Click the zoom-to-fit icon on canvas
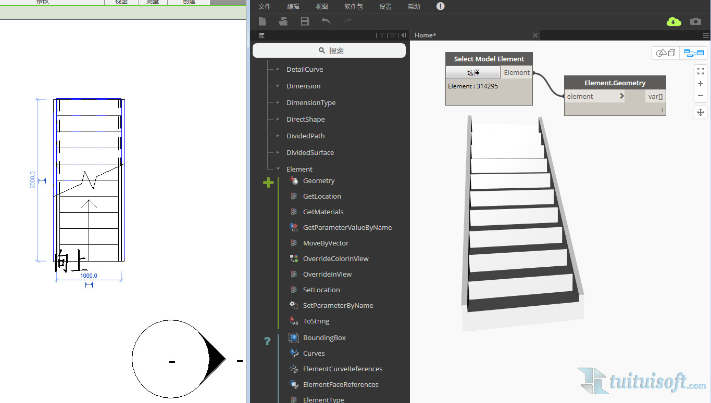The image size is (711, 403). (x=701, y=71)
